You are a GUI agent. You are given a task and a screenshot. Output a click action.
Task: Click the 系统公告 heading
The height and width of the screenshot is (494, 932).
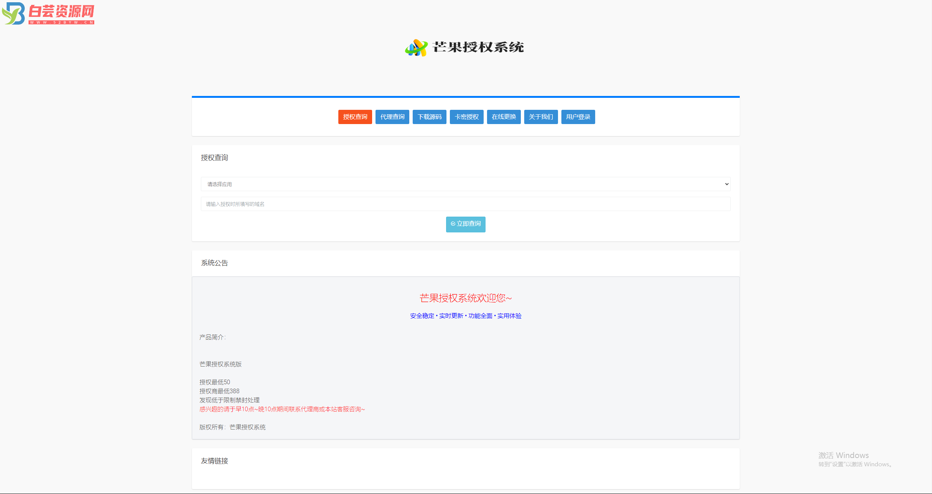coord(214,263)
